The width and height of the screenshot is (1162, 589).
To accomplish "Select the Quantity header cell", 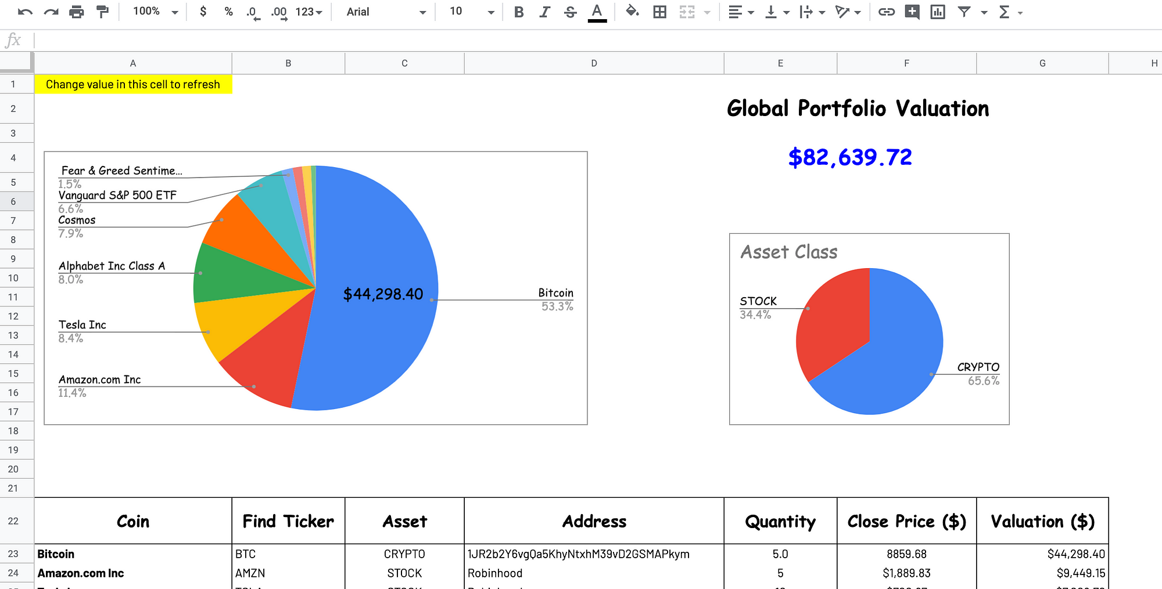I will point(780,521).
